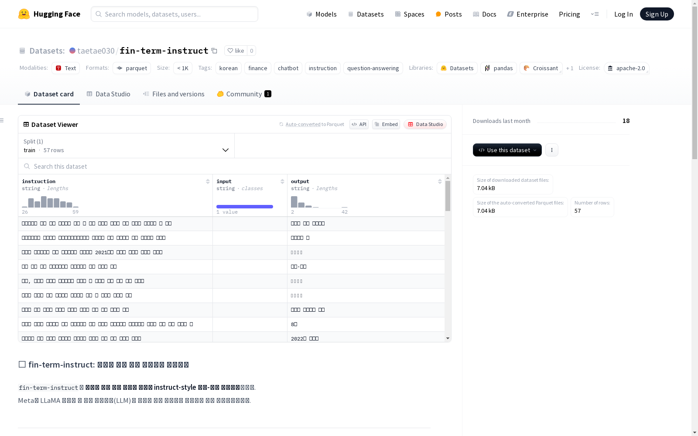Viewport: 698px width, 436px height.
Task: Focus the Search models, datasets, users field
Action: [x=174, y=14]
